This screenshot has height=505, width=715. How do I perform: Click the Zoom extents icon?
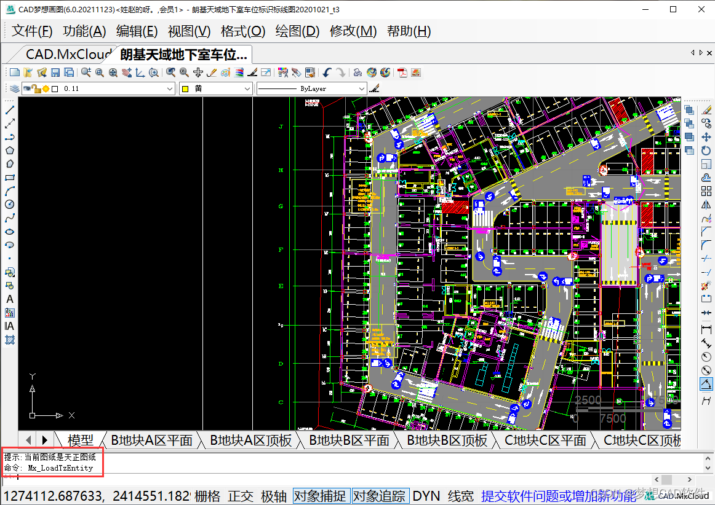point(113,72)
